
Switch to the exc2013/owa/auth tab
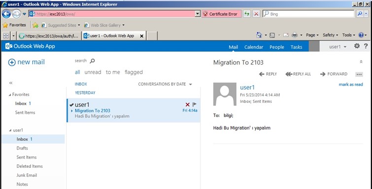pos(49,36)
